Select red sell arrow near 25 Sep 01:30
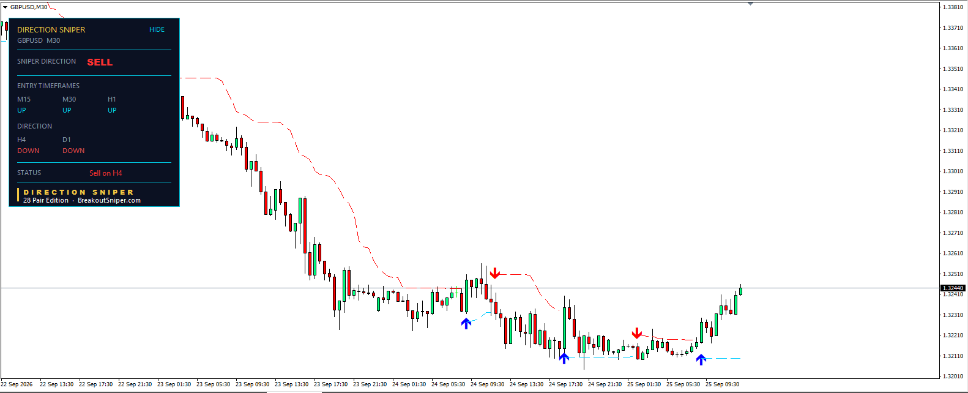The width and height of the screenshot is (968, 393). (637, 333)
